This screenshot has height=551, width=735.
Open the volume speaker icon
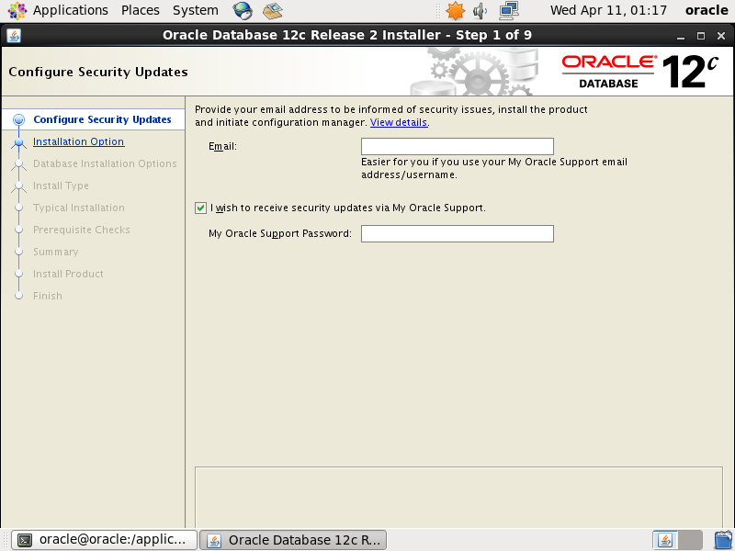pos(480,10)
